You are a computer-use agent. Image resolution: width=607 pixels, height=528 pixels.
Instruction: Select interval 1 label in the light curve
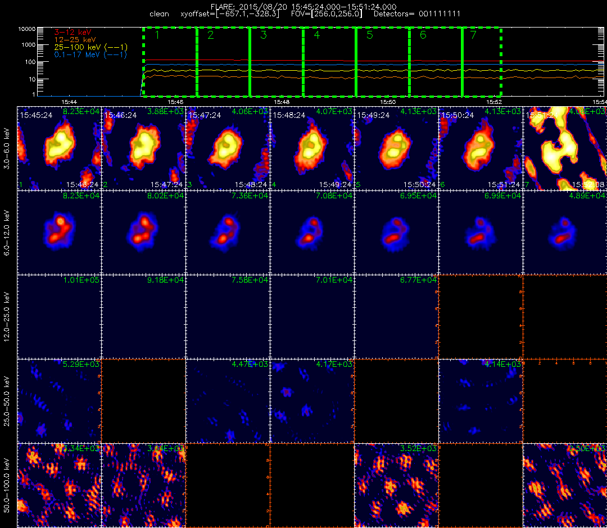(157, 35)
